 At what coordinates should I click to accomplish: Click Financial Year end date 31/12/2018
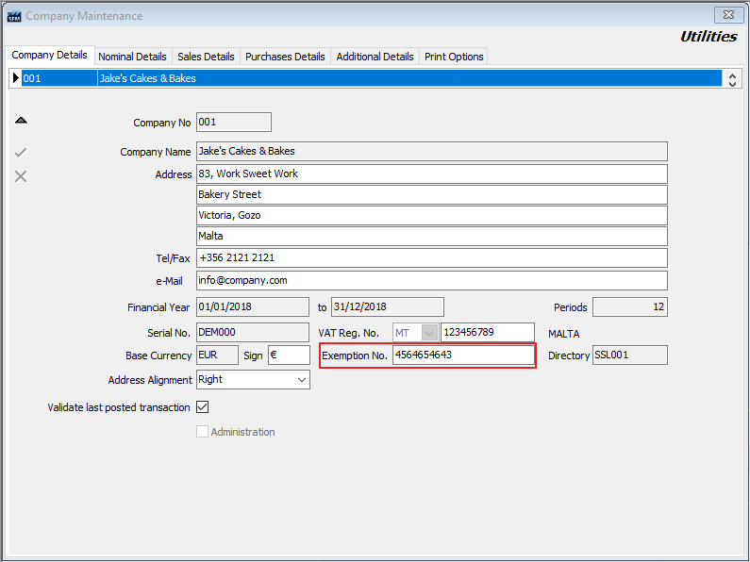(388, 306)
